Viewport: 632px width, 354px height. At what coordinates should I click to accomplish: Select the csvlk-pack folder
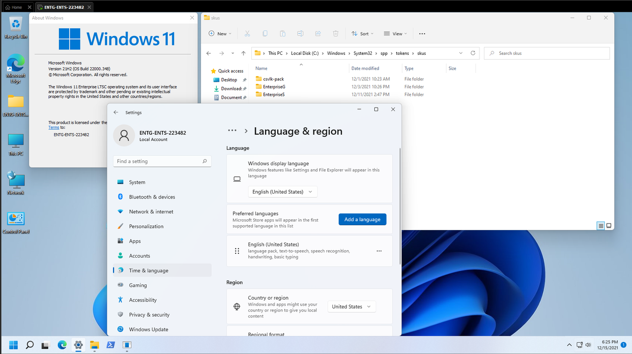coord(273,79)
